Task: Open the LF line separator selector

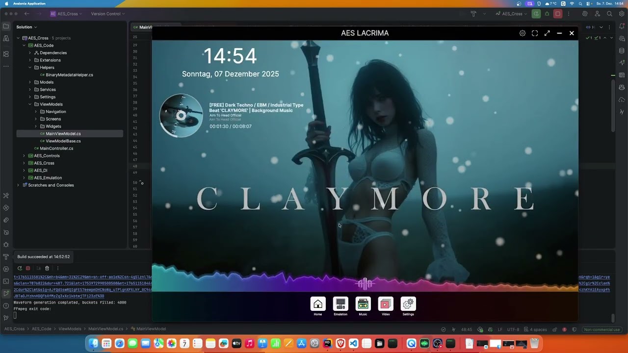Action: [x=500, y=329]
